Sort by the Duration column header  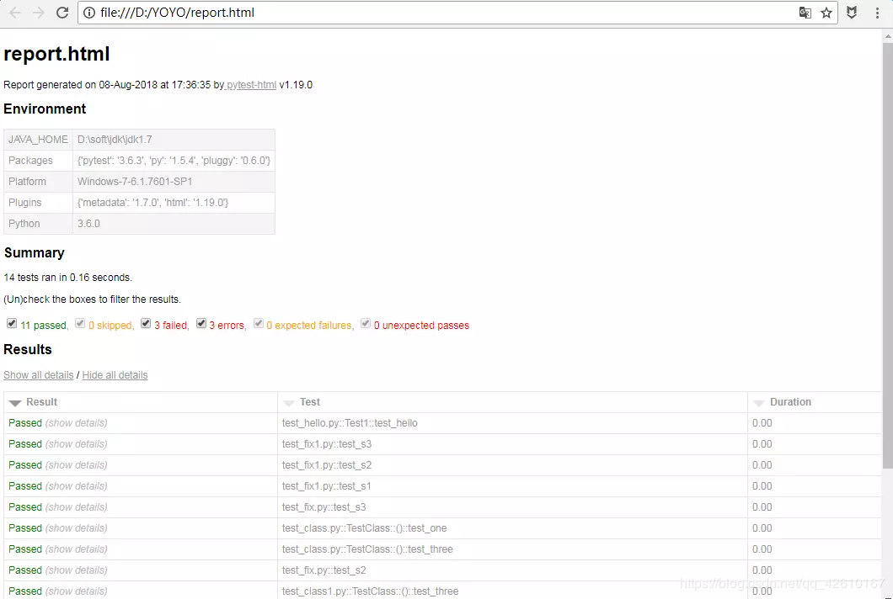(815, 402)
